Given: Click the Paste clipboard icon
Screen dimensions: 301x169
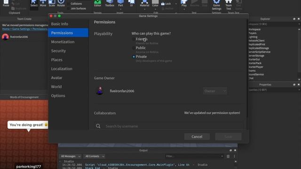Looking at the screenshot, I should [6, 3].
